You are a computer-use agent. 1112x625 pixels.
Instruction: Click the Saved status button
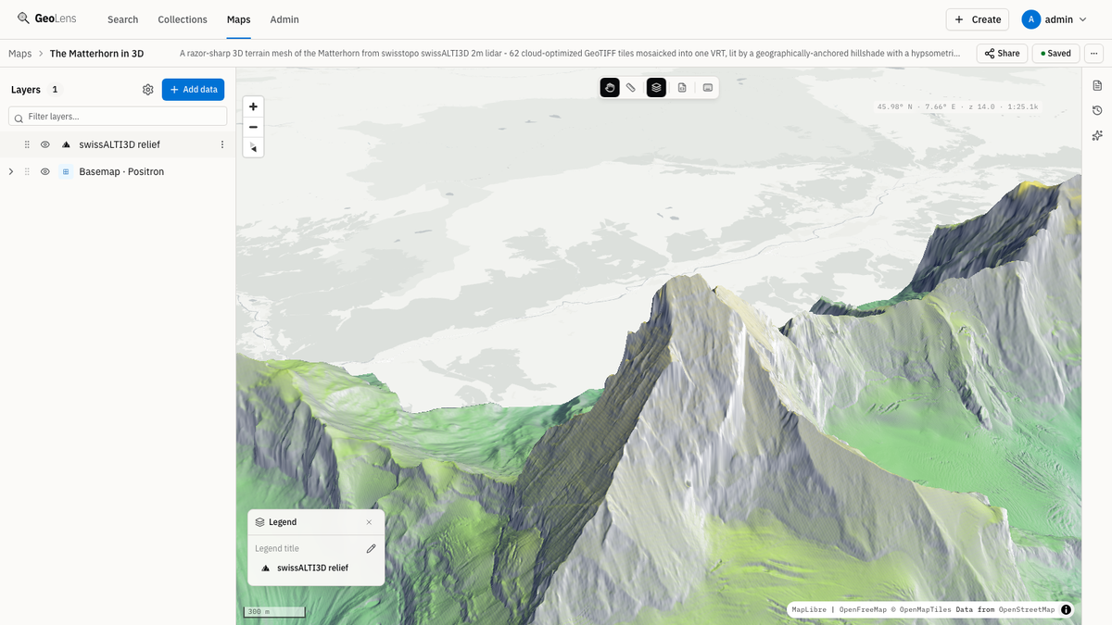[x=1055, y=54]
